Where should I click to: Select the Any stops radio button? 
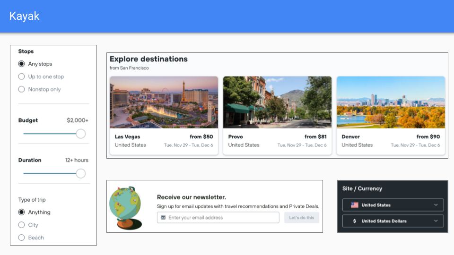coord(21,64)
